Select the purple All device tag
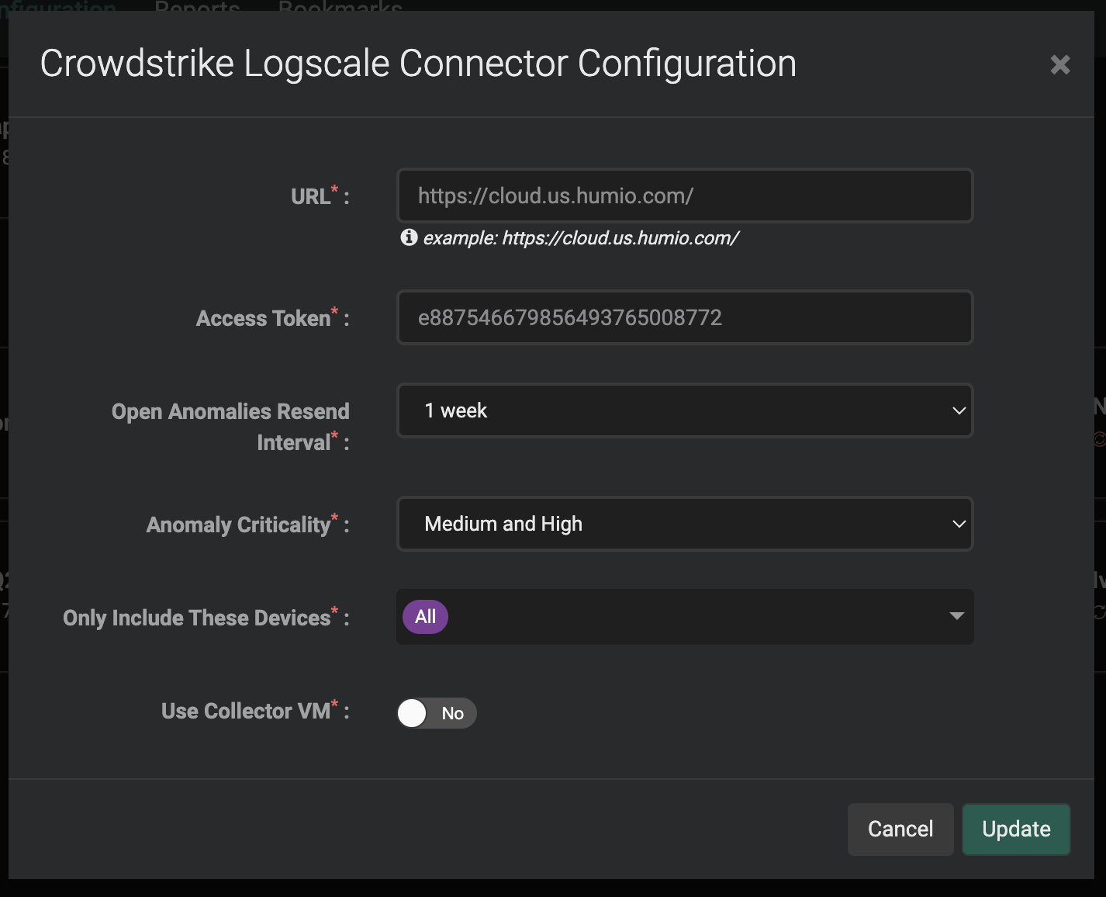Screen dimensions: 1106x897 425,617
